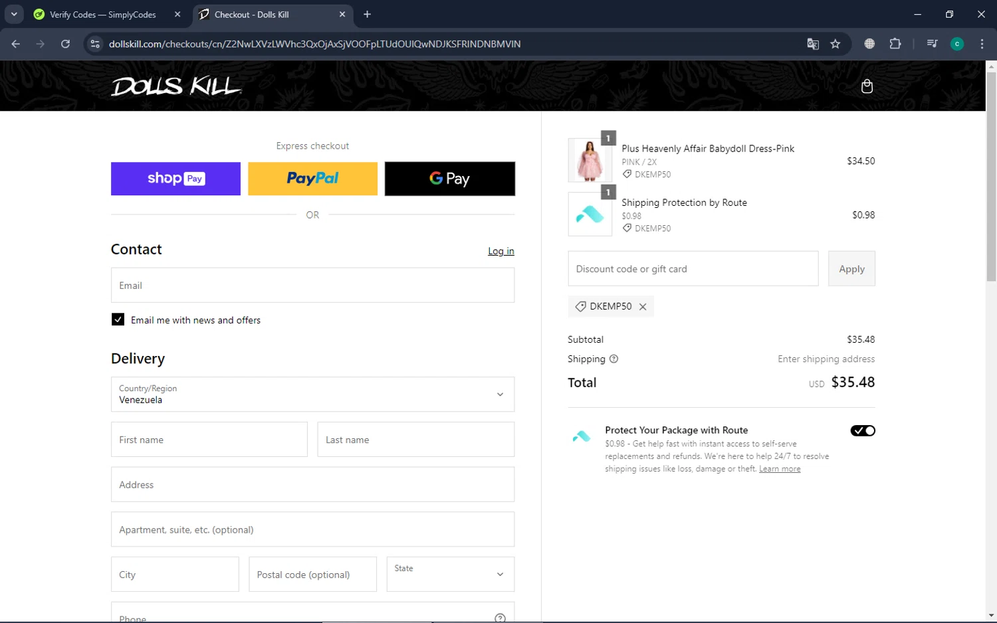This screenshot has height=623, width=997.
Task: Focus the Last name field
Action: pyautogui.click(x=416, y=440)
